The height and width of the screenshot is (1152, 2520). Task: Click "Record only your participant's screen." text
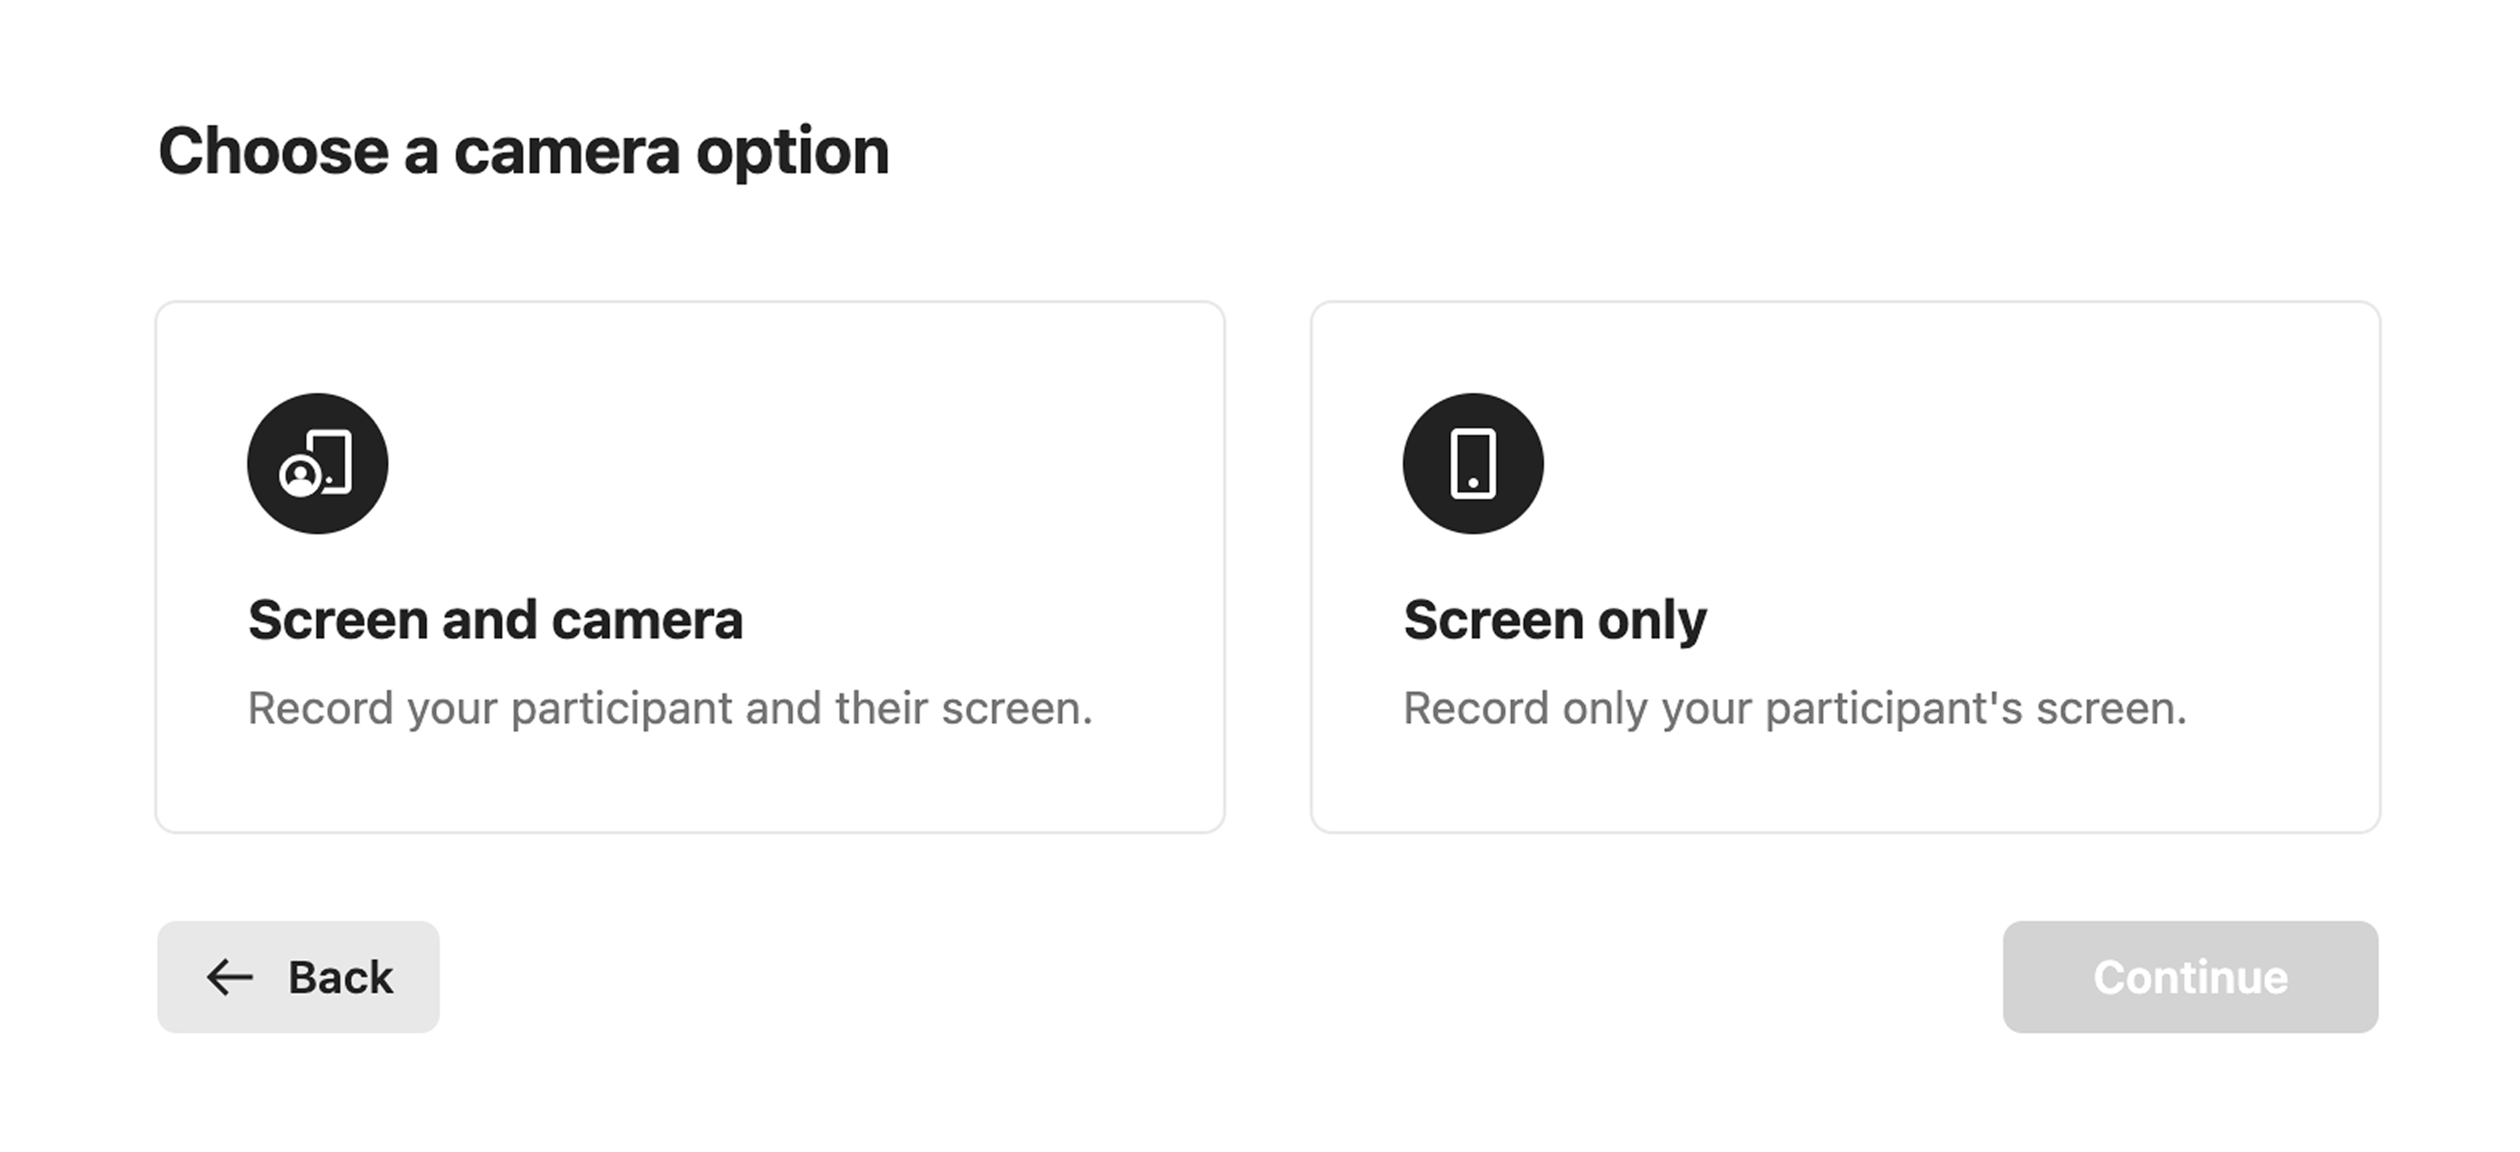coord(1794,708)
